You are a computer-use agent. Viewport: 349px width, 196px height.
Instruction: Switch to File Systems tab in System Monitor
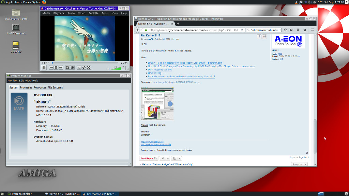coord(55,87)
